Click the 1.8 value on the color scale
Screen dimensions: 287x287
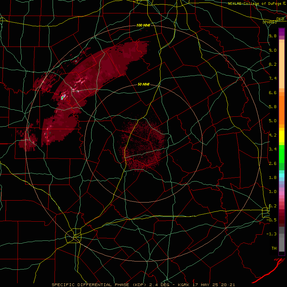273,178
